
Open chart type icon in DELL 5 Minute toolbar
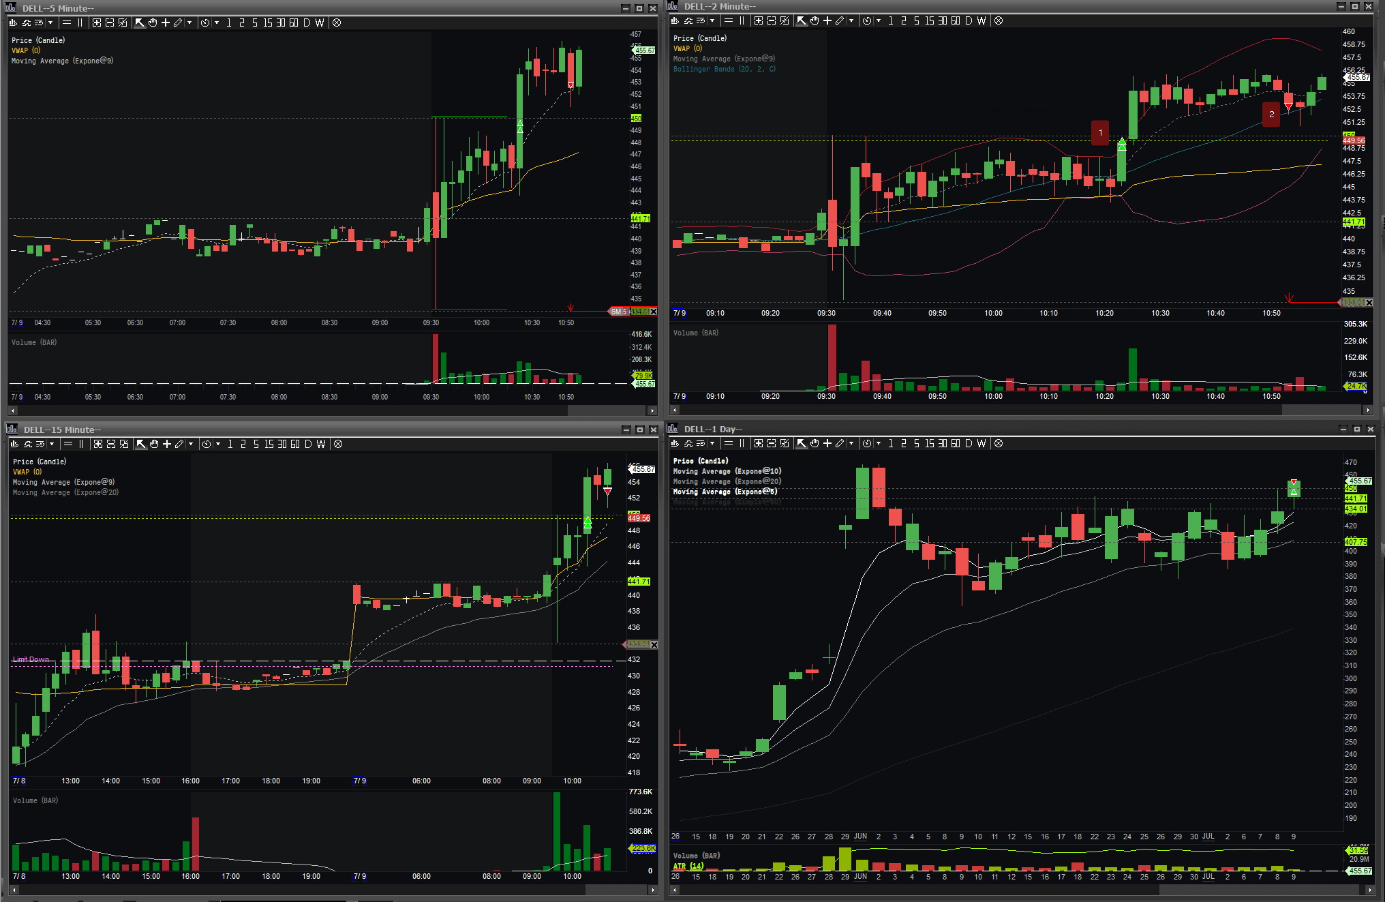tap(14, 22)
